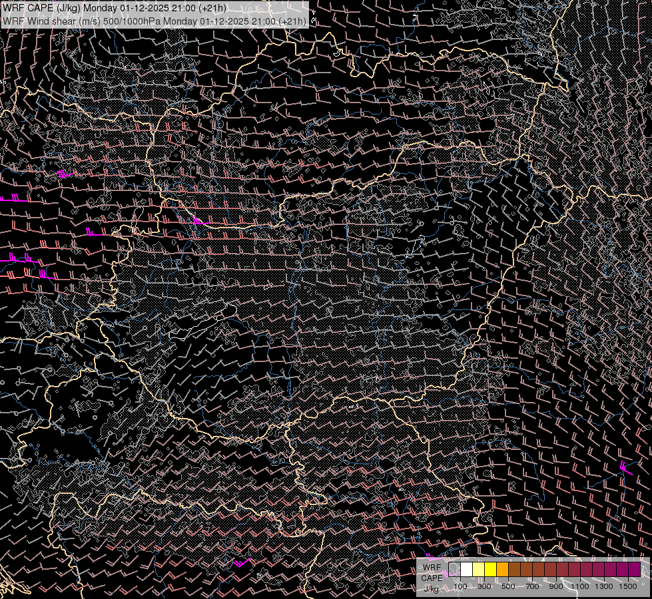The height and width of the screenshot is (599, 652).
Task: Click the 100 legend scale label
Action: (460, 586)
